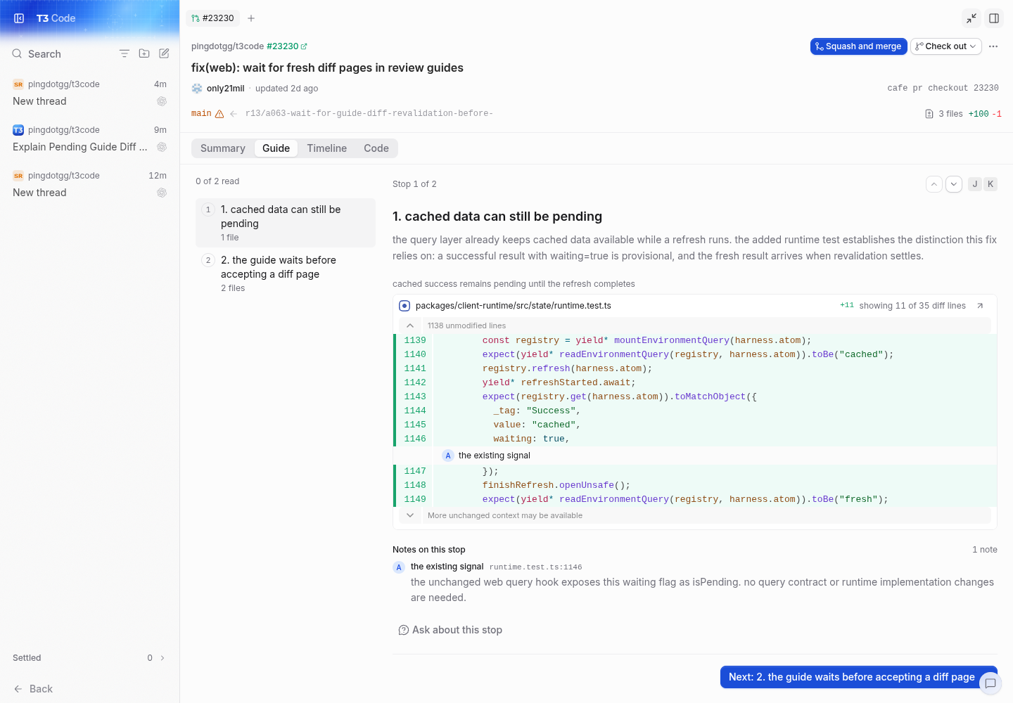Add a new tab with plus icon
Viewport: 1013px width, 703px height.
251,18
